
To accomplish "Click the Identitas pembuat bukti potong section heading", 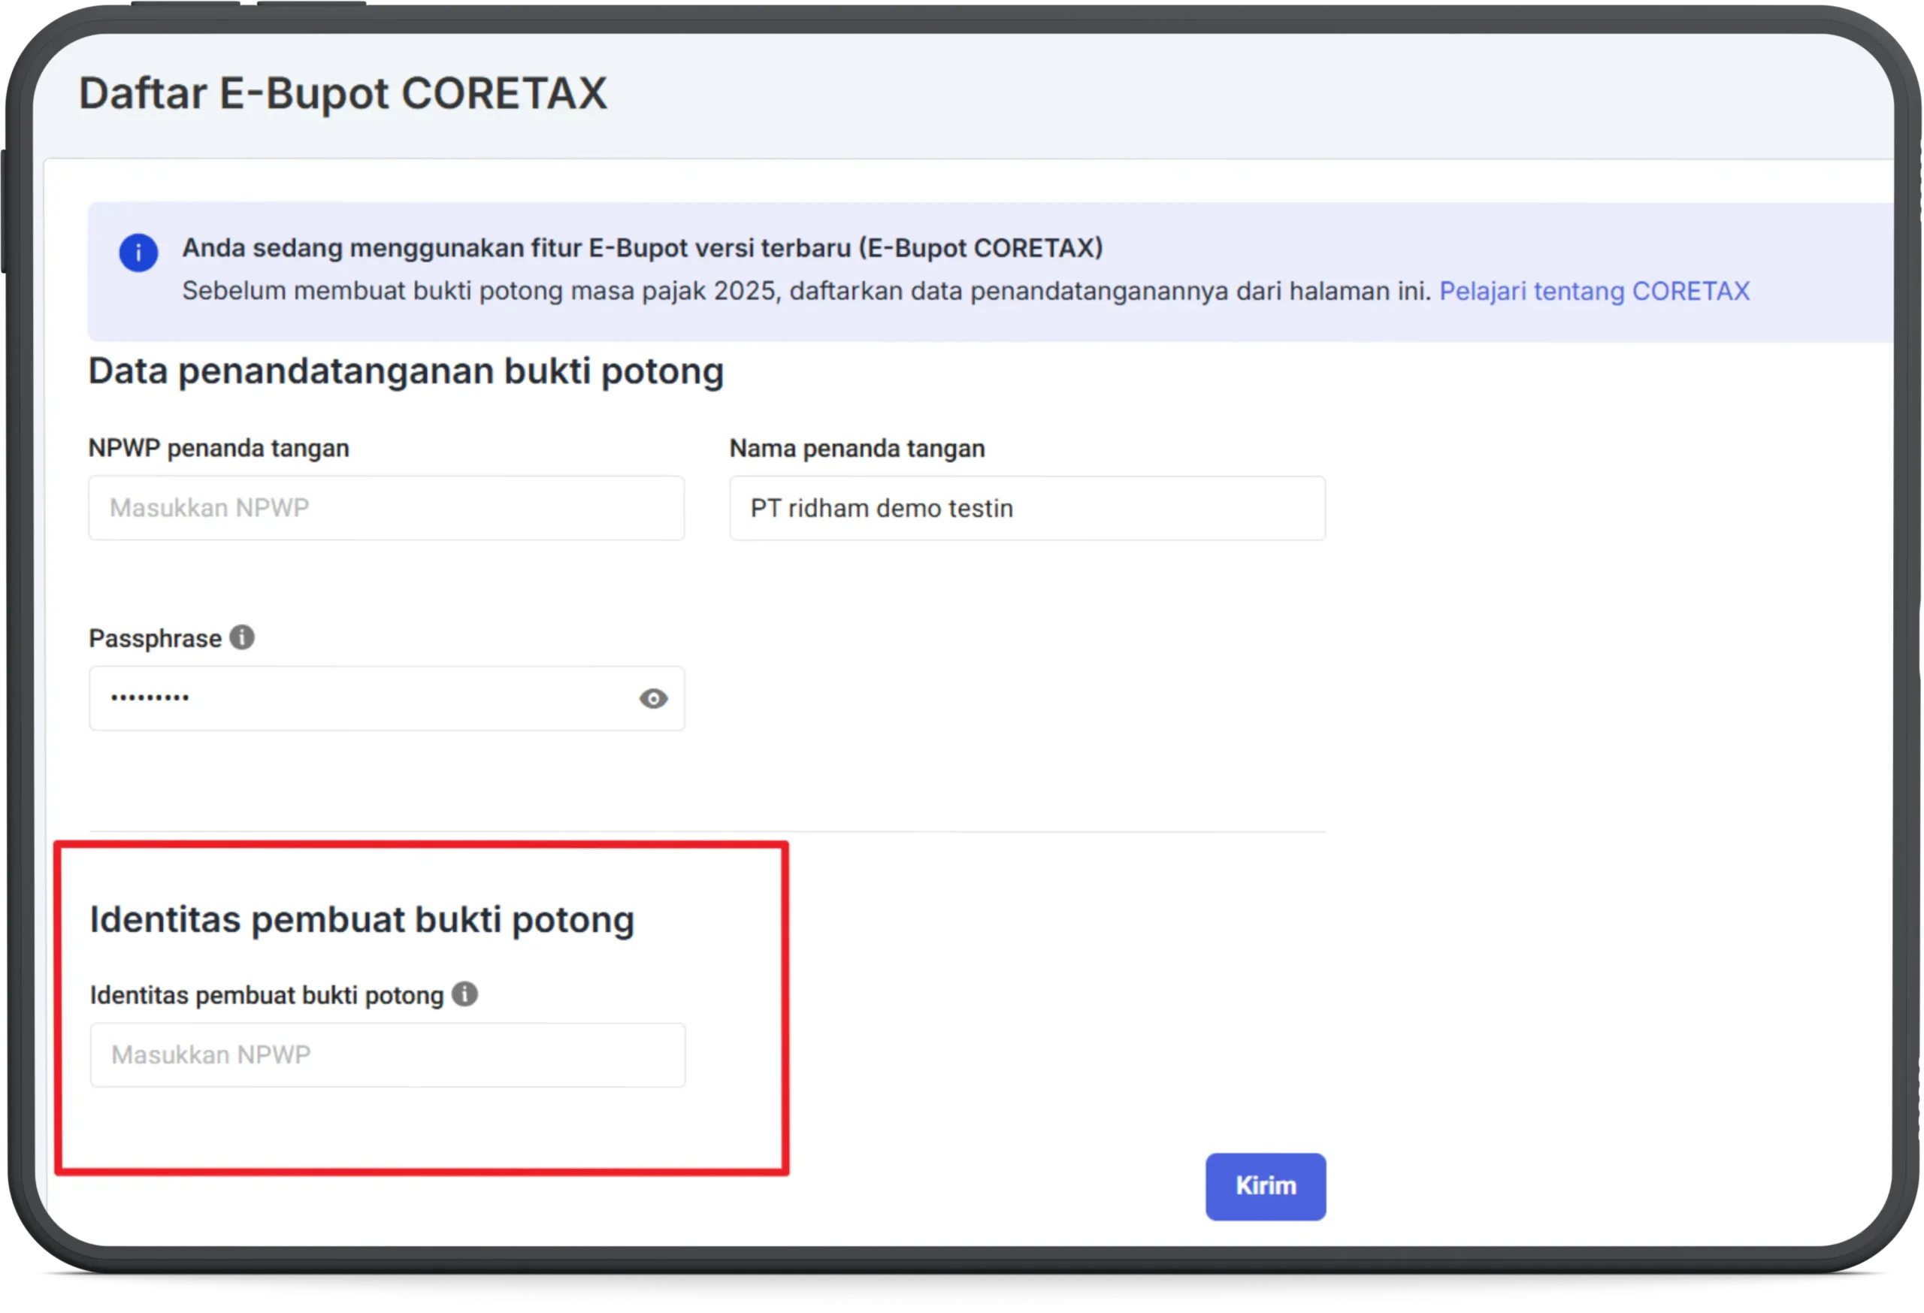I will click(x=362, y=918).
